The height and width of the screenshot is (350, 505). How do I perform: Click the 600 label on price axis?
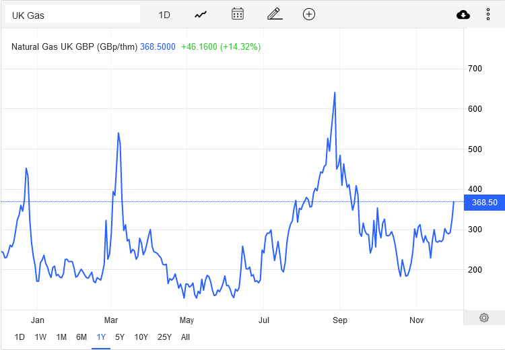[475, 109]
